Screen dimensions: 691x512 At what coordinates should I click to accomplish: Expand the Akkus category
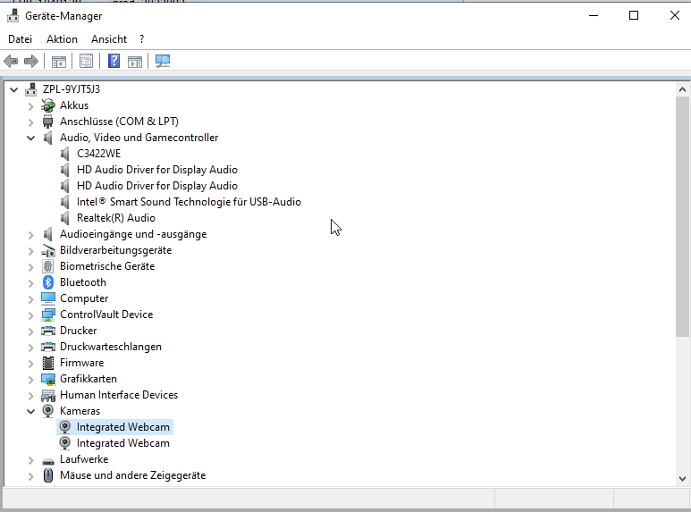[x=31, y=105]
